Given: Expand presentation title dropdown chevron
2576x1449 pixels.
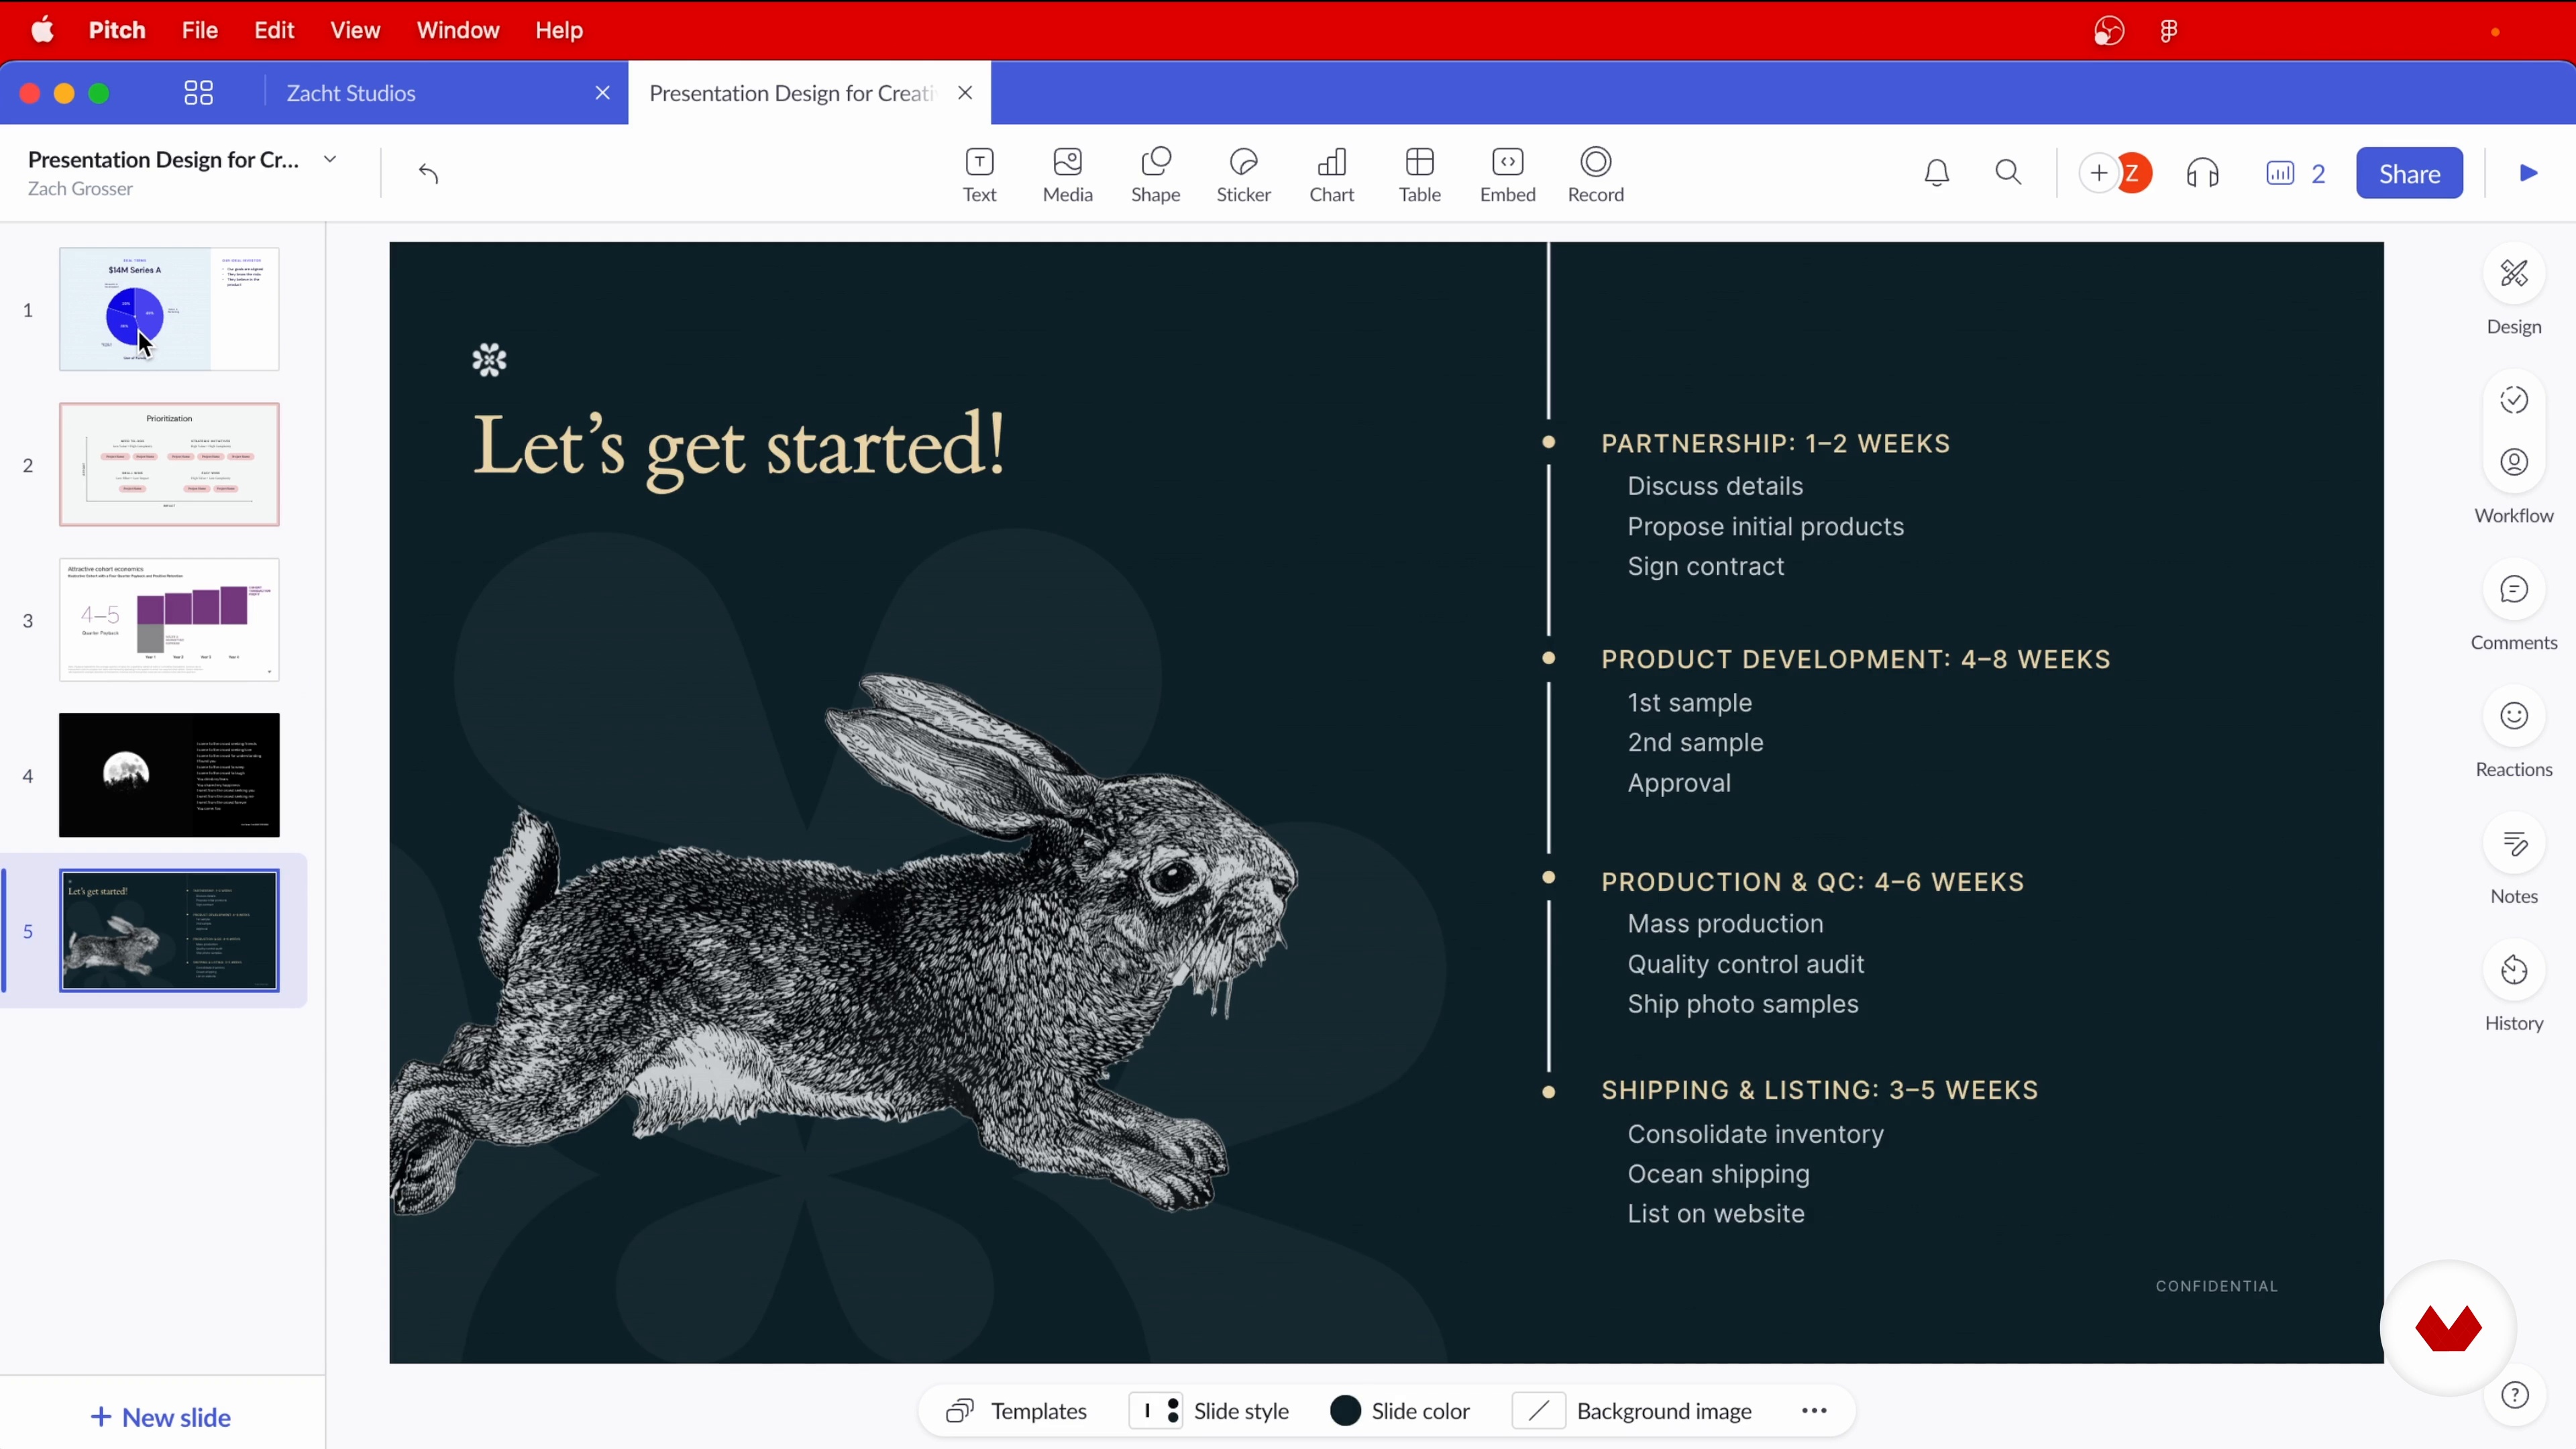Looking at the screenshot, I should click(x=330, y=159).
